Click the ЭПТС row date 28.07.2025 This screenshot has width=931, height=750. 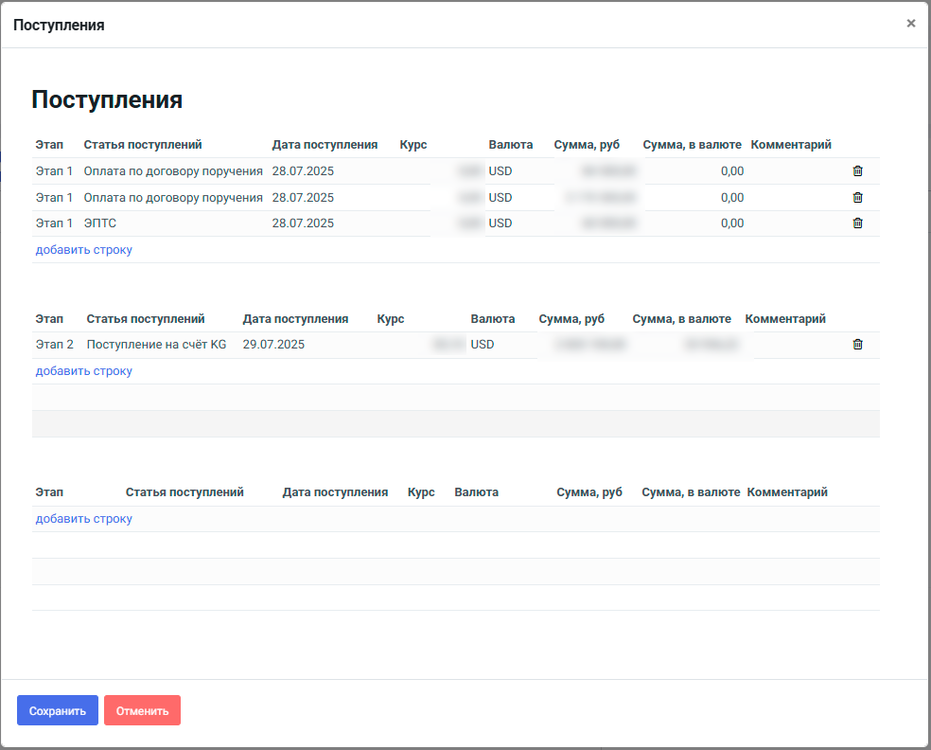click(x=303, y=223)
